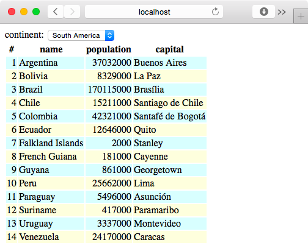Click population value 25662000

click(109, 183)
